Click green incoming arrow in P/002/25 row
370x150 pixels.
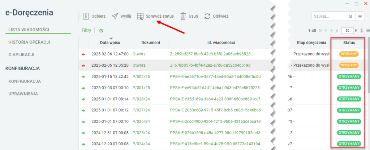(x=83, y=76)
